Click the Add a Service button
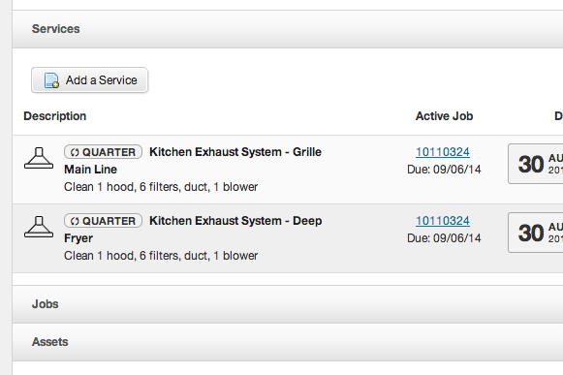563x375 pixels. click(89, 80)
